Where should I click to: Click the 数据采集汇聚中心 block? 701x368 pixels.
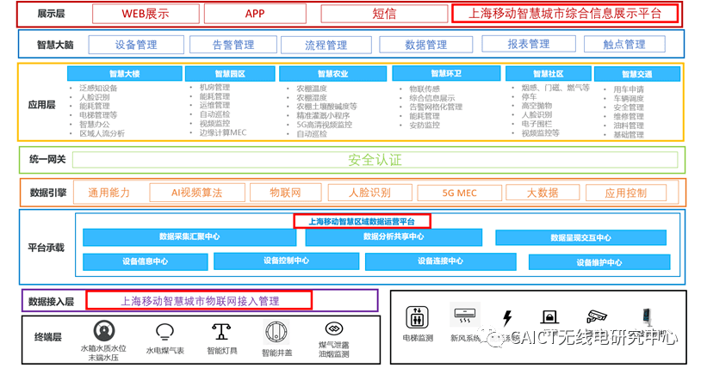[x=189, y=236]
